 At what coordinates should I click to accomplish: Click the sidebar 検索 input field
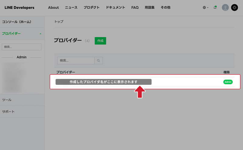(22, 47)
